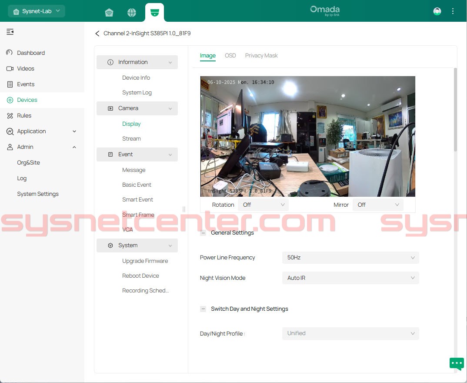This screenshot has width=467, height=383.
Task: Click the vertical scrollbar of settings panel
Action: tap(455, 109)
